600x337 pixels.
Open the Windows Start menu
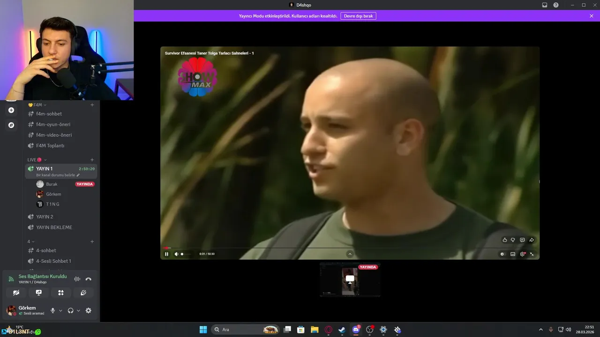[x=203, y=330]
